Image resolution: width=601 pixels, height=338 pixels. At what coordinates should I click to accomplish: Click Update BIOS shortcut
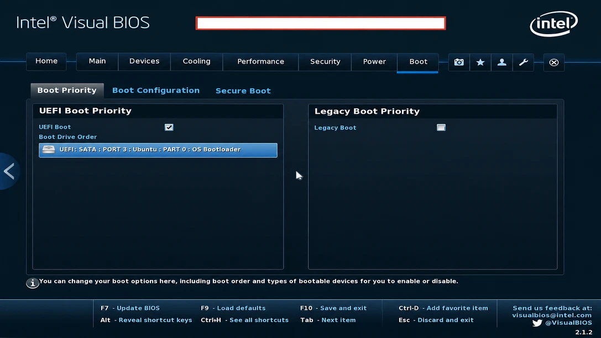point(130,308)
